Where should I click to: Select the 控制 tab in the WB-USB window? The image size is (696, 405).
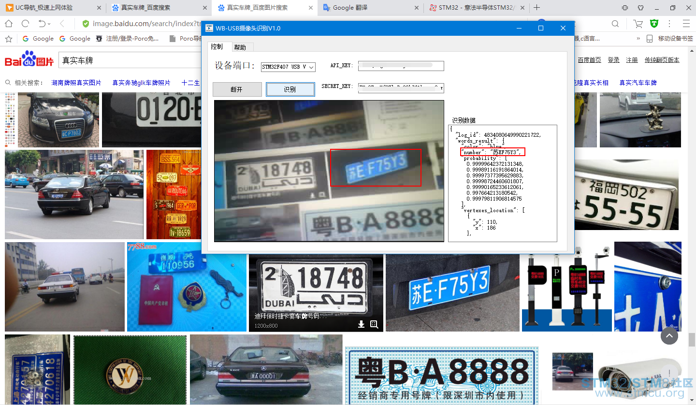(x=217, y=46)
